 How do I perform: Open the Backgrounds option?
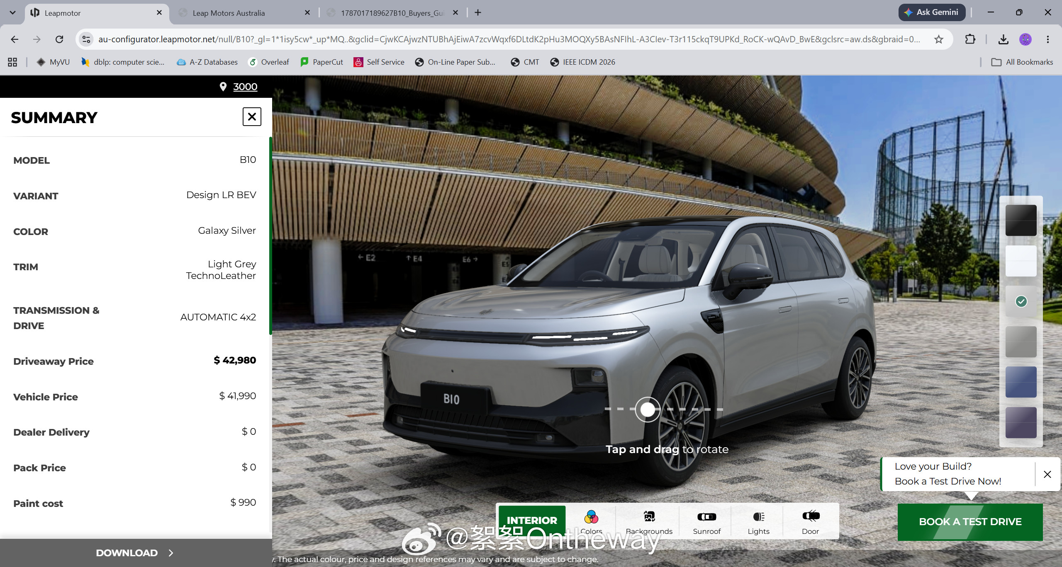coord(649,521)
